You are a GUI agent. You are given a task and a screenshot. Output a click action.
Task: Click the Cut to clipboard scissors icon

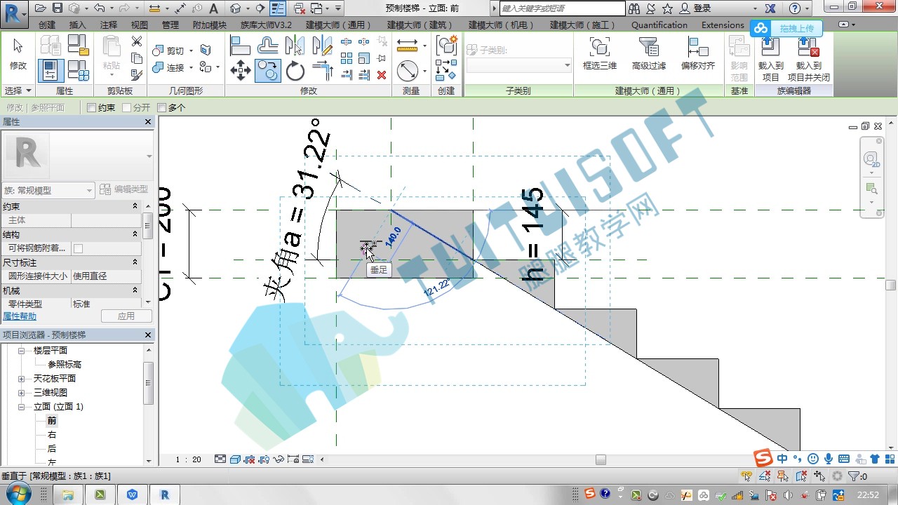point(137,42)
